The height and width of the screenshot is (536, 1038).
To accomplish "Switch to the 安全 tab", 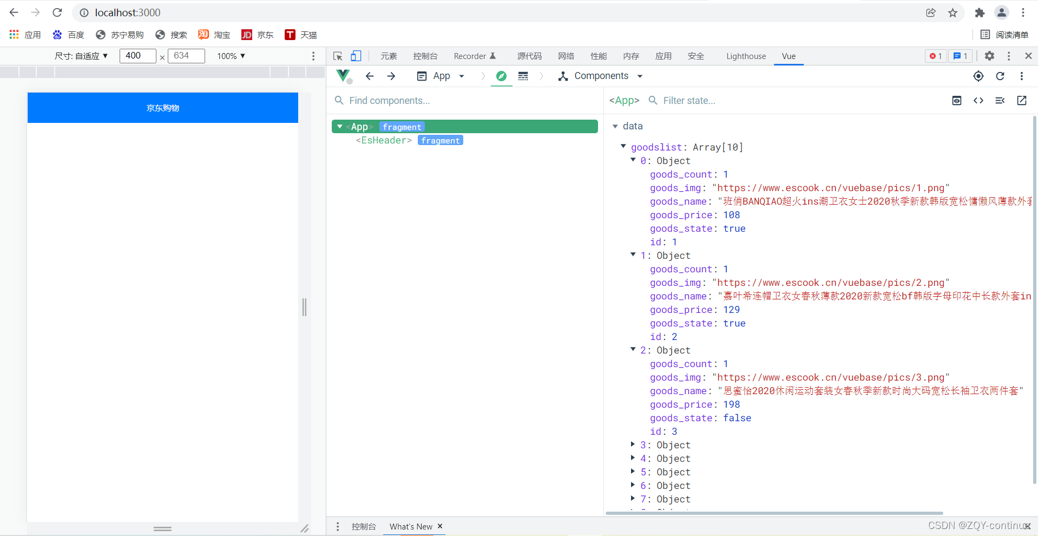I will [x=696, y=56].
